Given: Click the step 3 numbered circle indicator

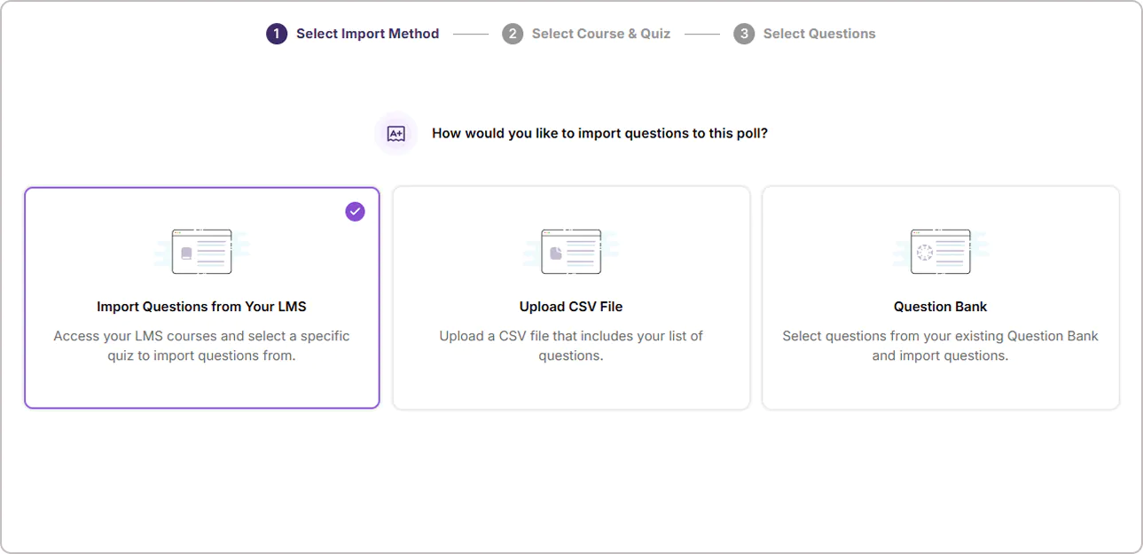Looking at the screenshot, I should click(743, 33).
